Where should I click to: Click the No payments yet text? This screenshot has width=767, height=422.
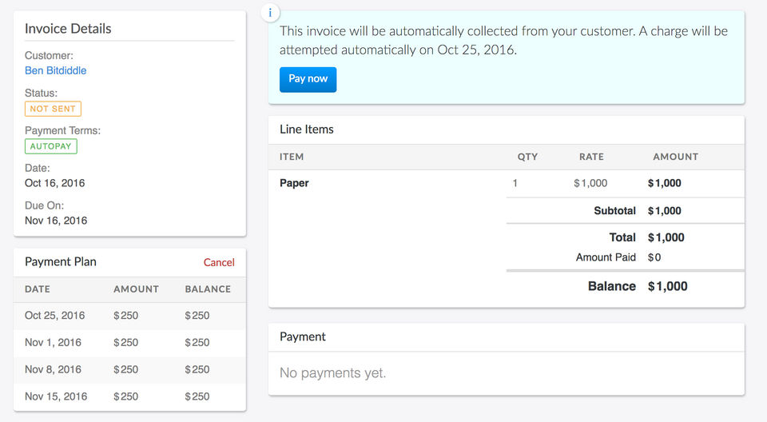click(332, 373)
